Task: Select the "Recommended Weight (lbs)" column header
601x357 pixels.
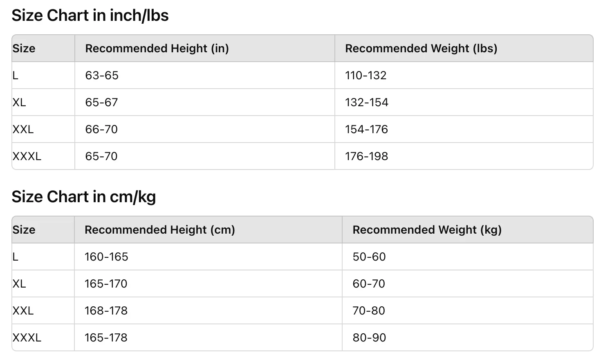Action: [x=421, y=49]
